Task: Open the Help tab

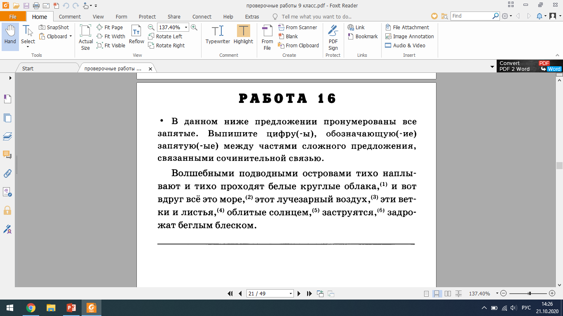Action: (228, 17)
